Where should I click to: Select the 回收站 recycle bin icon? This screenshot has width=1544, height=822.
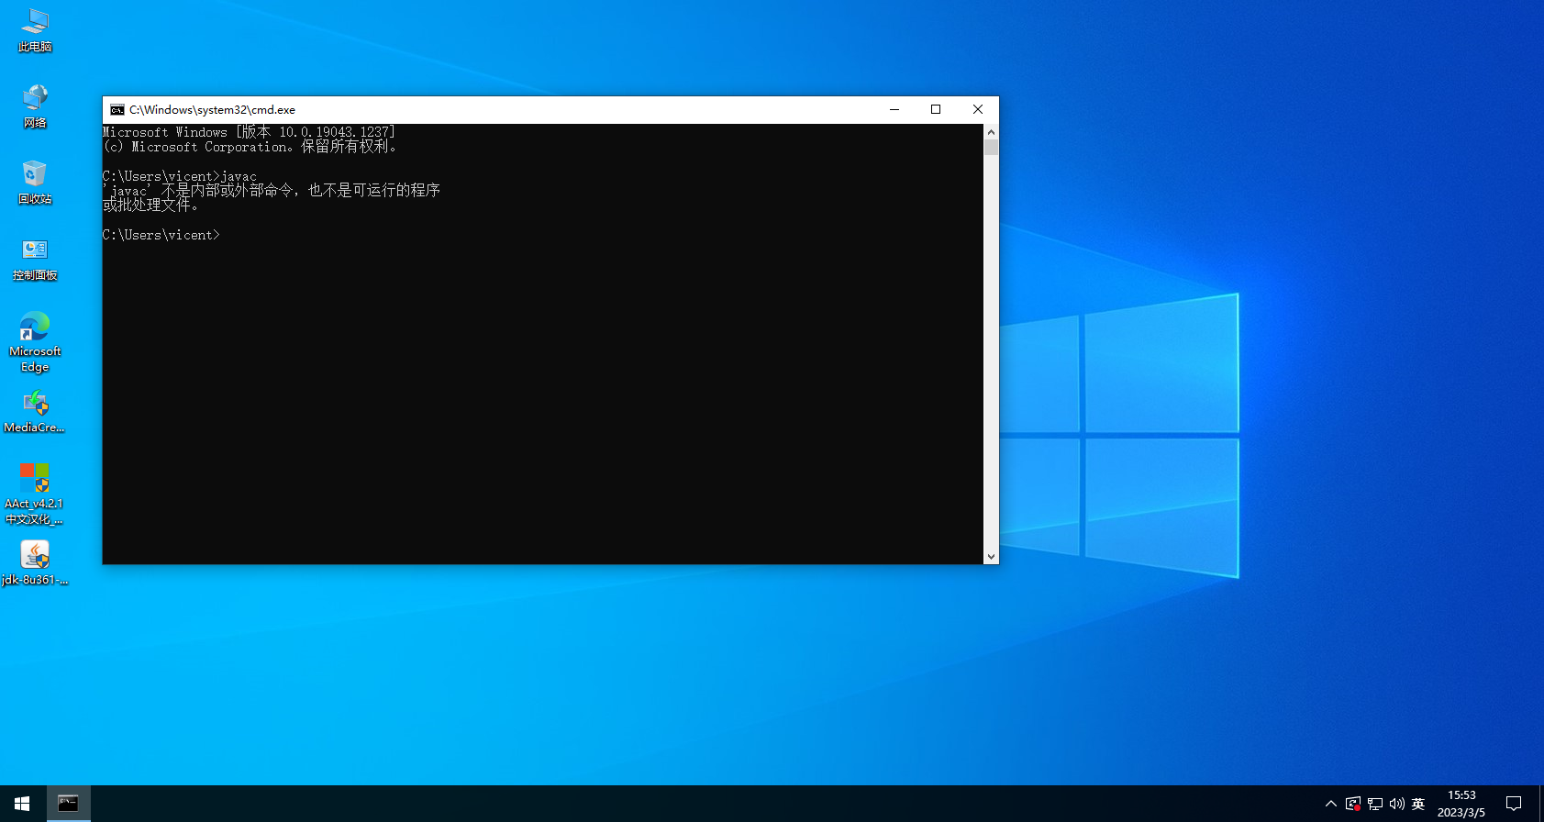click(35, 183)
